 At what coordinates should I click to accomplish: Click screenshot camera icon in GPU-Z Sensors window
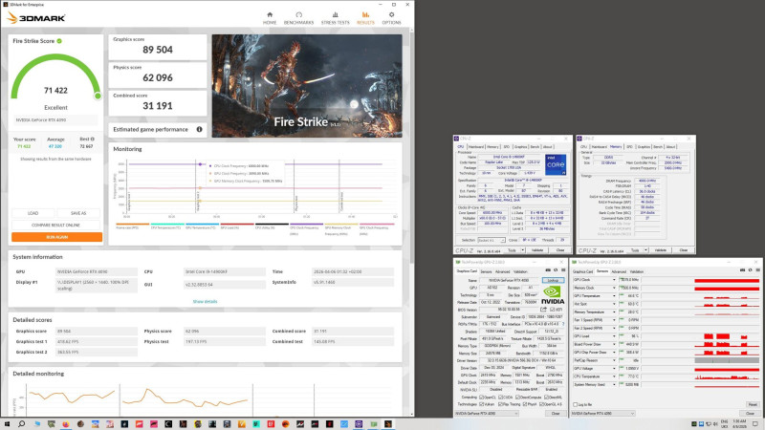click(x=743, y=270)
